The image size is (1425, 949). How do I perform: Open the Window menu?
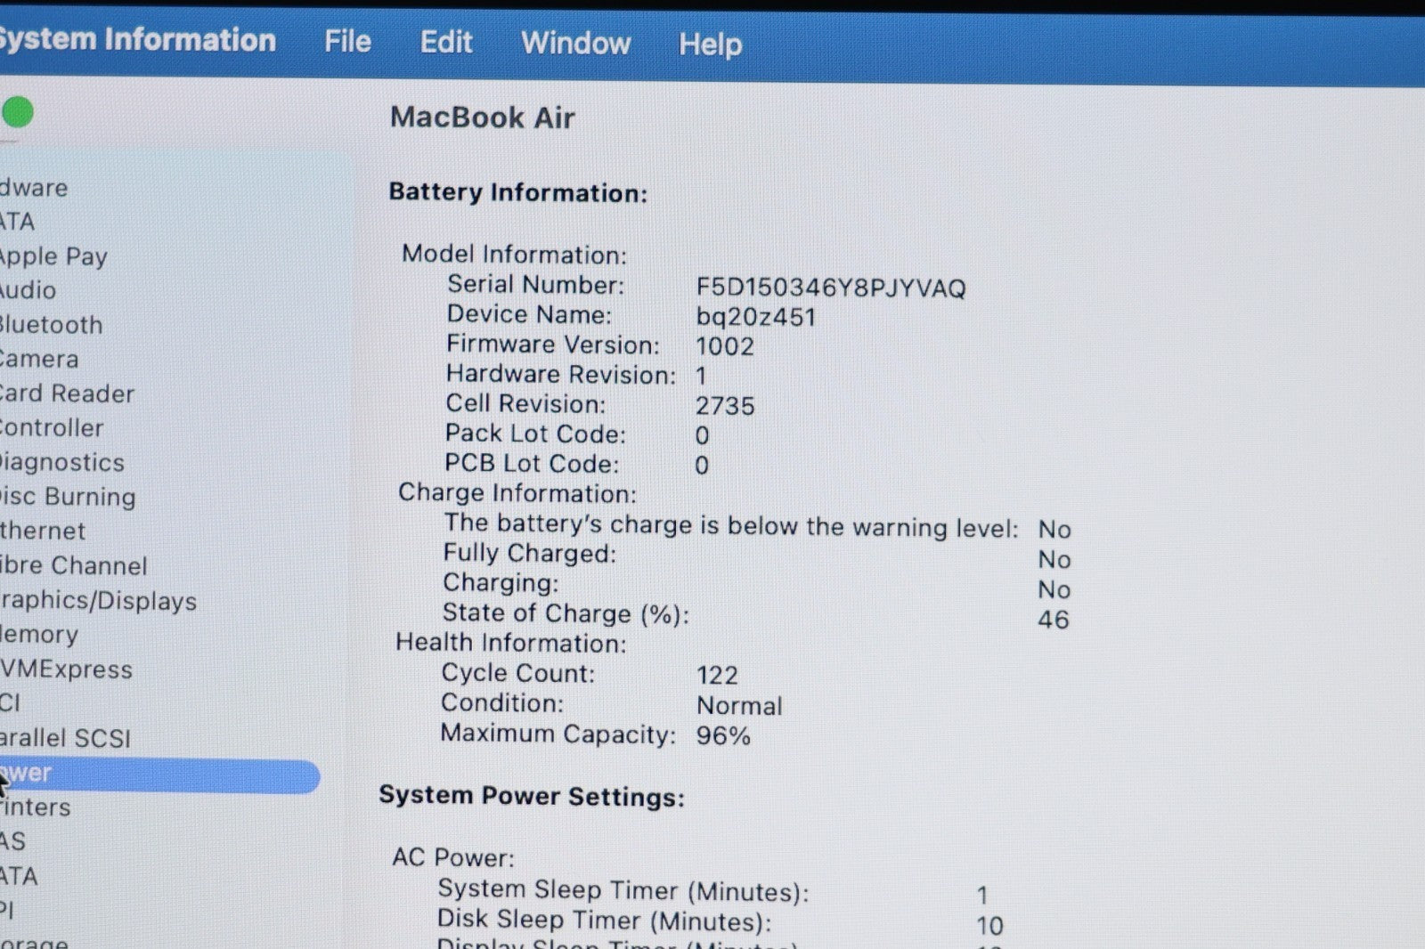pyautogui.click(x=575, y=44)
